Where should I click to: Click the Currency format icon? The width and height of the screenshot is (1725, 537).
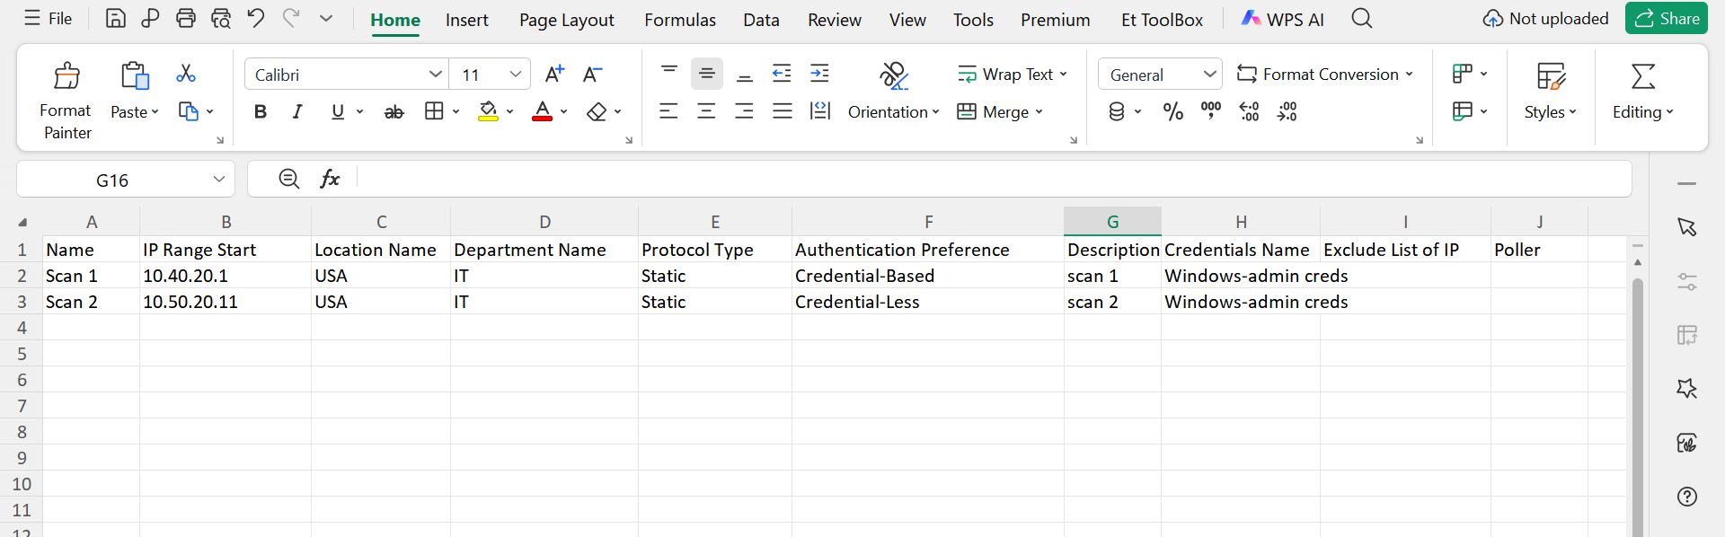pos(1117,111)
